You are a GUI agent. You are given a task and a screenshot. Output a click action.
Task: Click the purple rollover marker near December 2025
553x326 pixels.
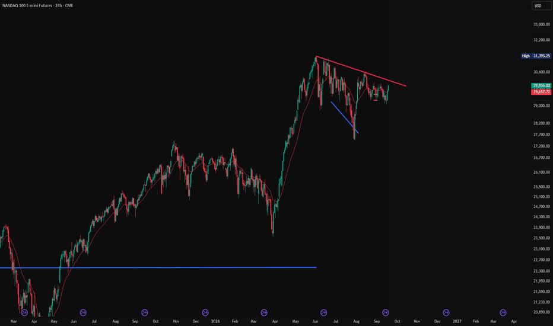(205, 312)
